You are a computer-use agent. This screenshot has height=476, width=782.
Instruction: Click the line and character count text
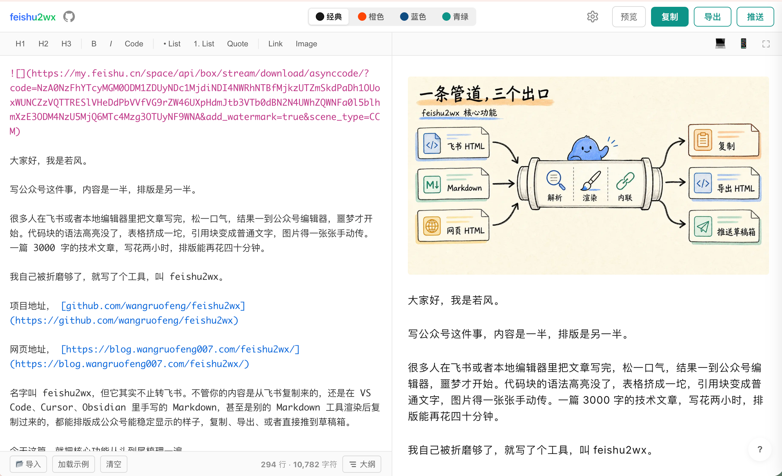click(299, 464)
